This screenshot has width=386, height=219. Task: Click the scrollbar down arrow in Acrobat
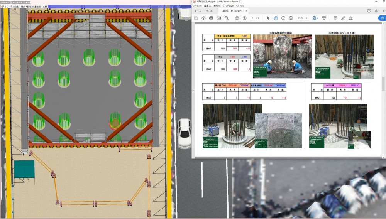click(x=383, y=157)
